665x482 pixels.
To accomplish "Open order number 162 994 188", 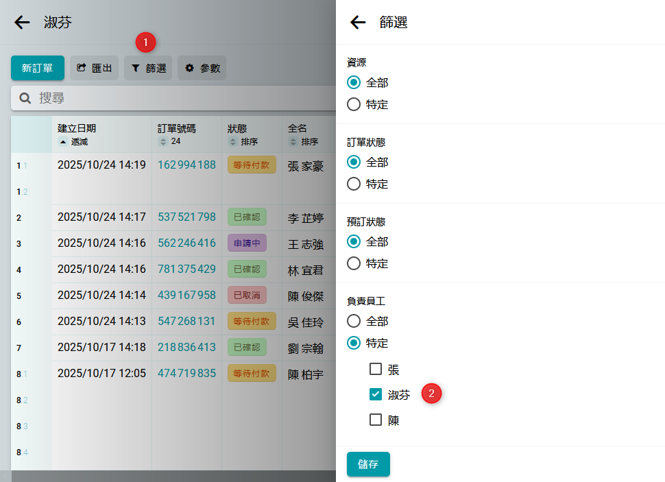I will [x=186, y=165].
